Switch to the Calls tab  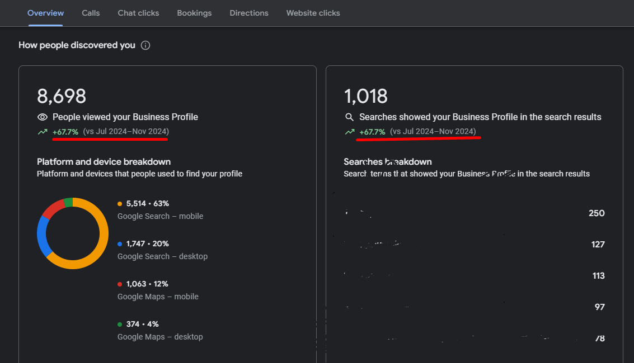tap(91, 13)
